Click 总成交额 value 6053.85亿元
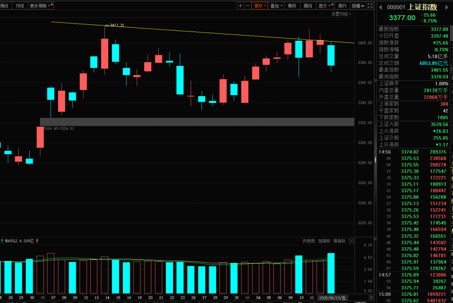453x303 pixels. click(434, 63)
